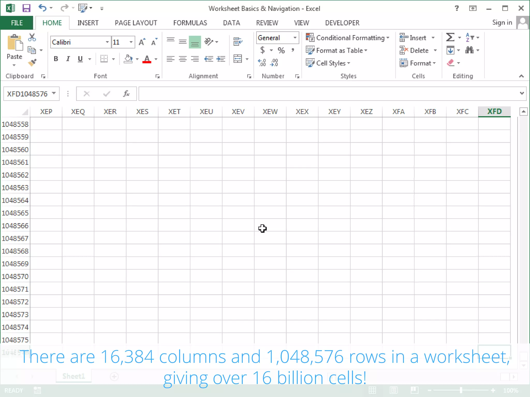
Task: Increase font size with the larger A icon
Action: (142, 42)
